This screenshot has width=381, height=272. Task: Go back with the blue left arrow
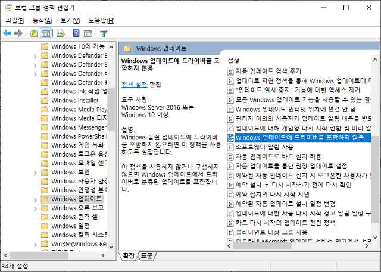(7, 33)
